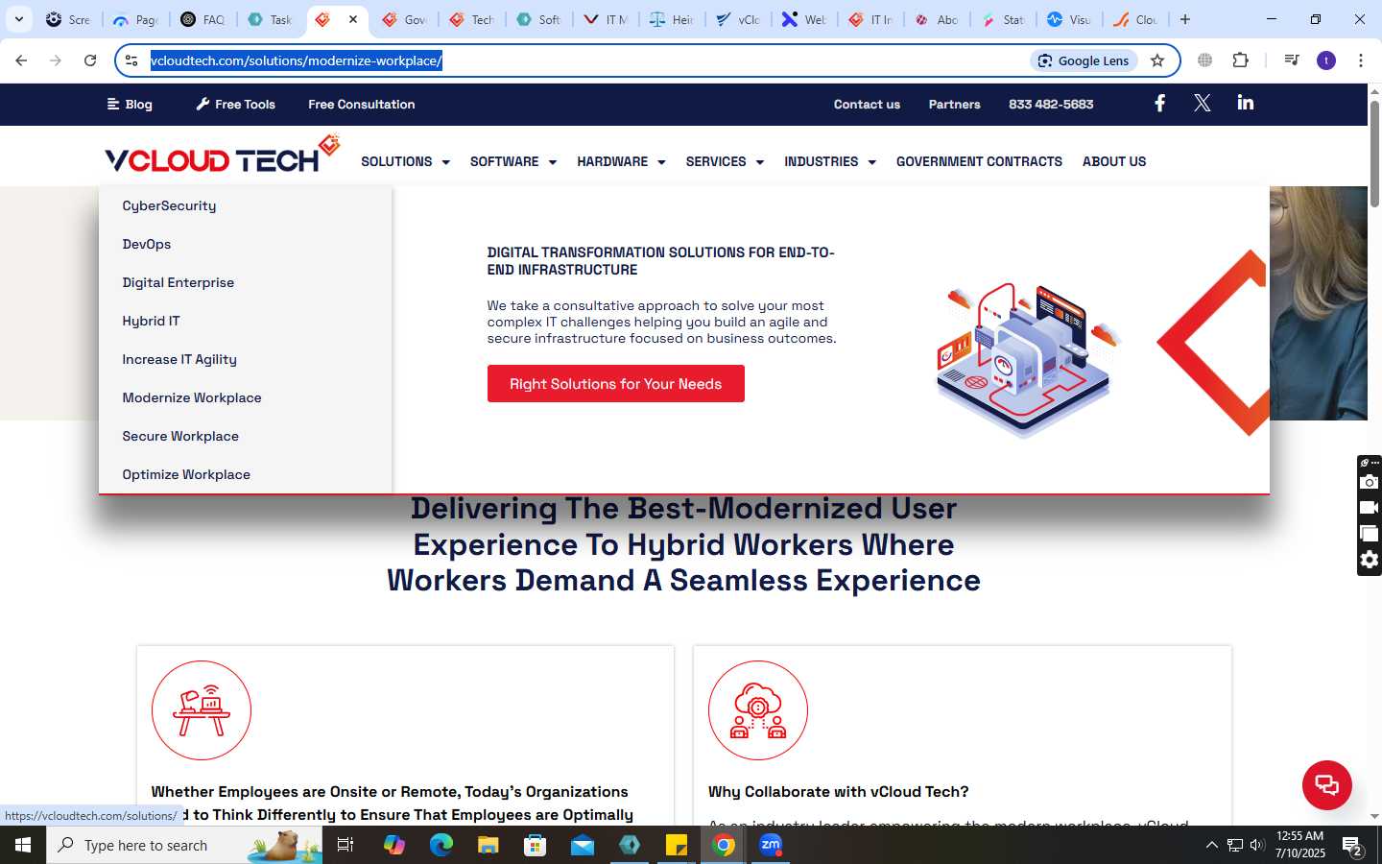Close the current vCloud Tech tab

[353, 19]
